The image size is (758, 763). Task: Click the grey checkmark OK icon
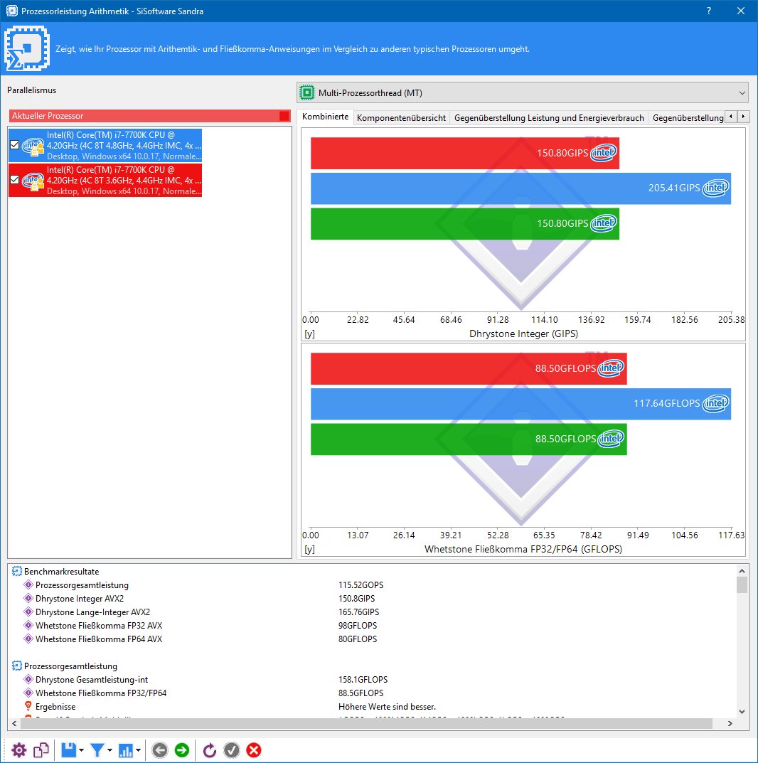click(x=232, y=750)
